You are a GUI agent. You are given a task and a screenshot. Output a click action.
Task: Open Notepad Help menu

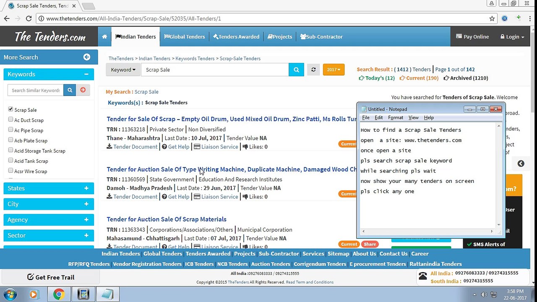coord(429,117)
